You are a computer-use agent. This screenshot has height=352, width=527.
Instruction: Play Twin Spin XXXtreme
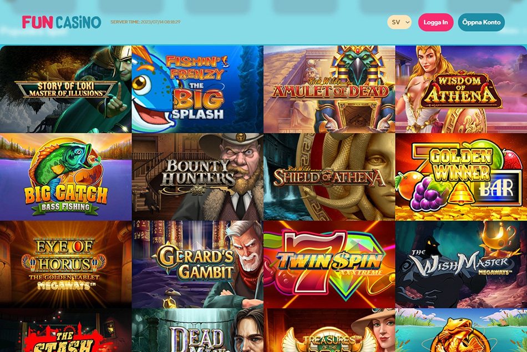tap(330, 264)
